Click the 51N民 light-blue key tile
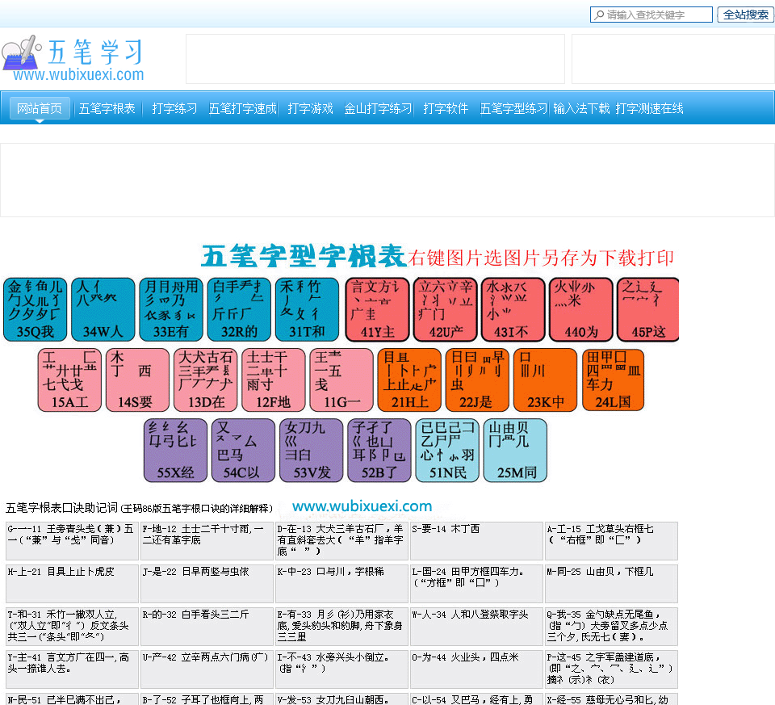775x705 pixels. tap(447, 451)
